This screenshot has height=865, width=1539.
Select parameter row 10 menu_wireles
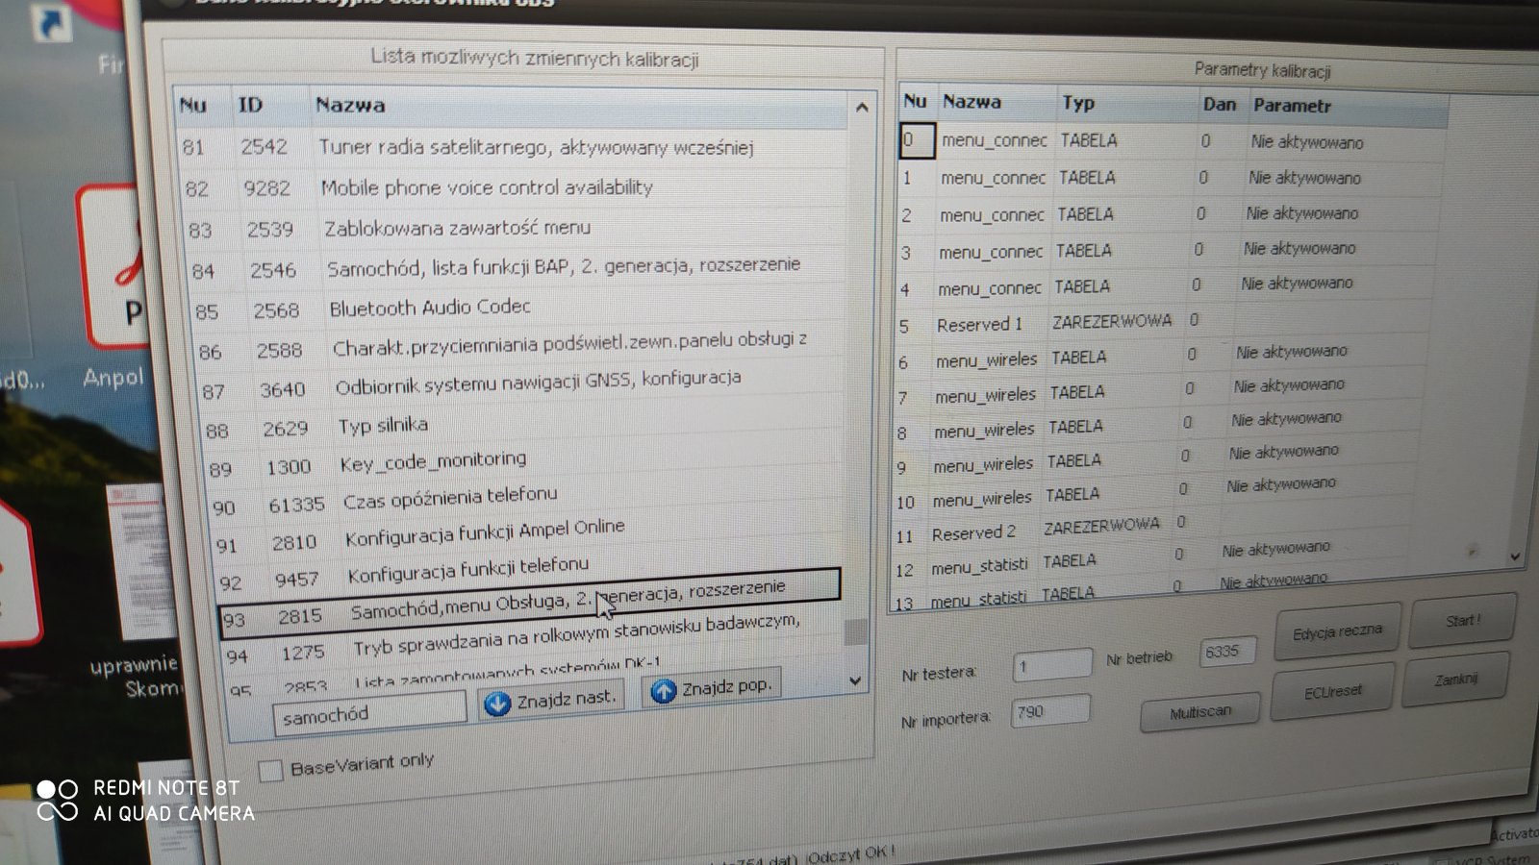point(1154,494)
